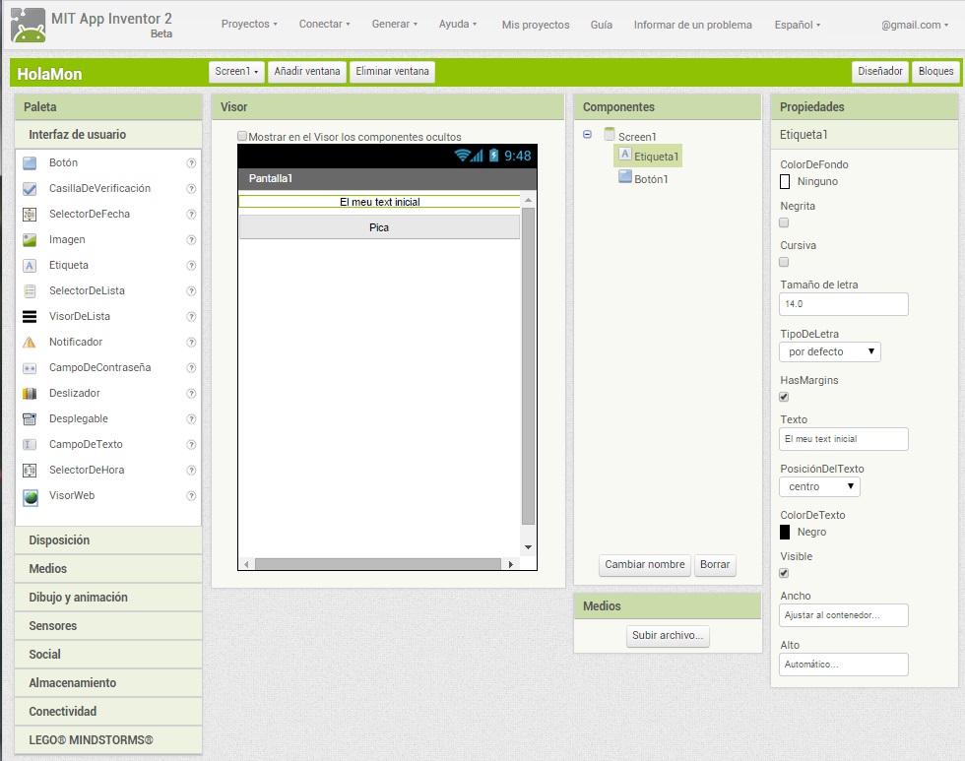965x761 pixels.
Task: Click Eliminar ventana button
Action: [392, 71]
